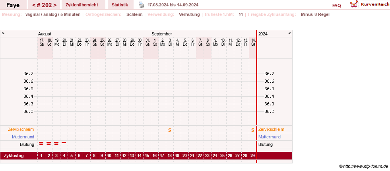Click bleeding mark on cycle day 2
Screen dimensions: 390x171
pyautogui.click(x=49, y=143)
